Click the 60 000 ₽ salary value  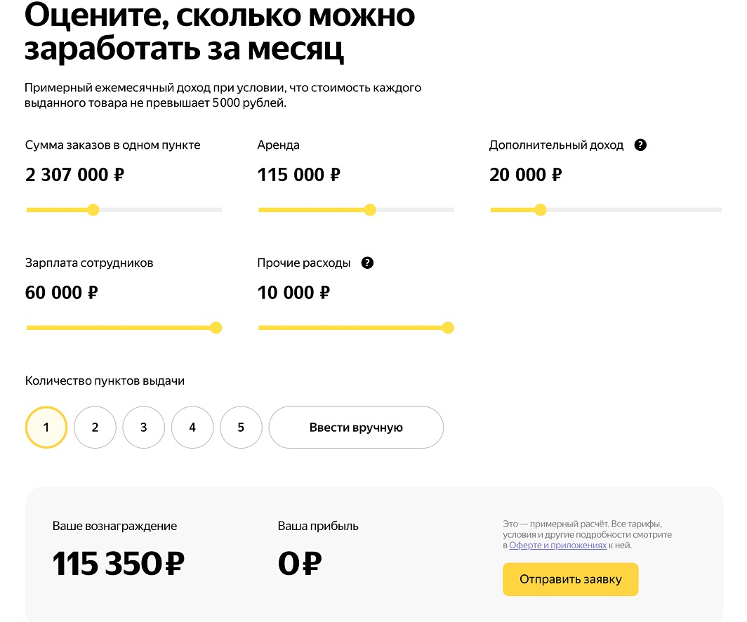tap(62, 292)
